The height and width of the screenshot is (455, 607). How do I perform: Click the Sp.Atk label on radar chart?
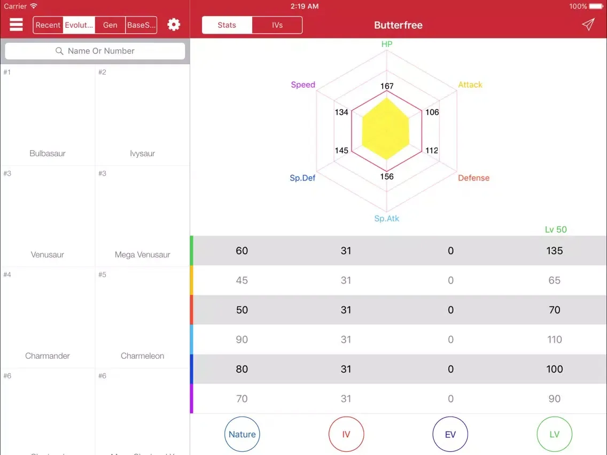click(x=387, y=218)
